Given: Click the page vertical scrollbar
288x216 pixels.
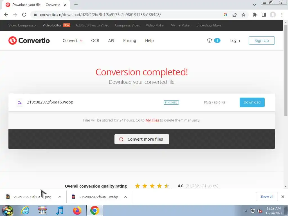Looking at the screenshot, I should tap(285, 70).
